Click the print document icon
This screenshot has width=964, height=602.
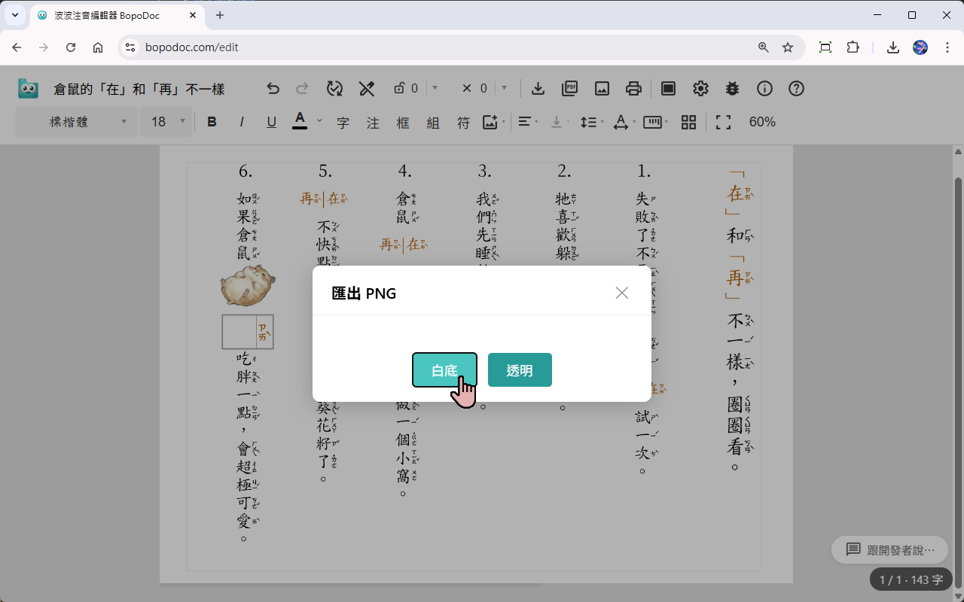click(x=633, y=88)
